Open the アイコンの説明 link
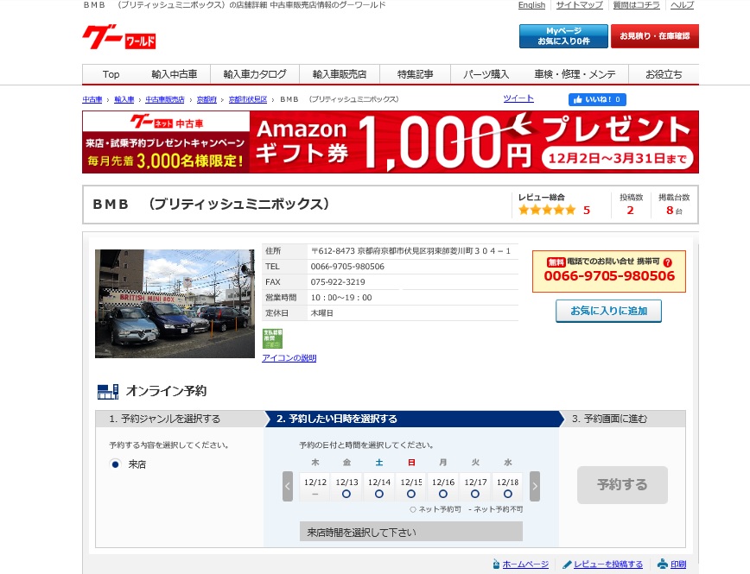This screenshot has height=574, width=750. click(289, 358)
